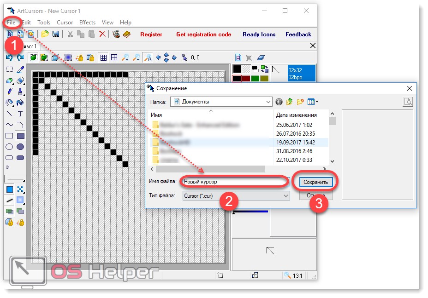The height and width of the screenshot is (298, 428).
Task: Click the Save floppy disk icon
Action: point(56,34)
